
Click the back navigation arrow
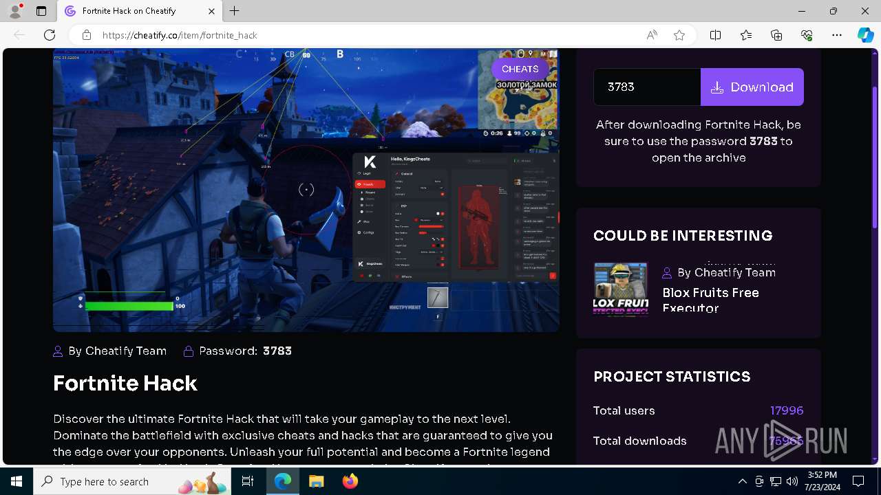click(x=19, y=35)
